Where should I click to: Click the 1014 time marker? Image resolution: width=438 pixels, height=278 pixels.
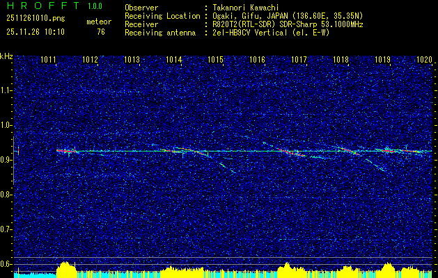click(174, 60)
